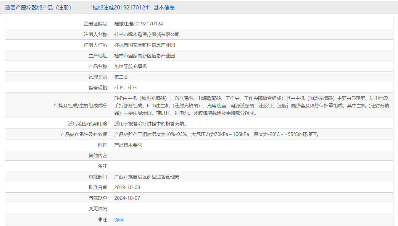Image resolution: width=398 pixels, height=226 pixels.
Task: Select the label 注册人住所
Action: point(96,45)
